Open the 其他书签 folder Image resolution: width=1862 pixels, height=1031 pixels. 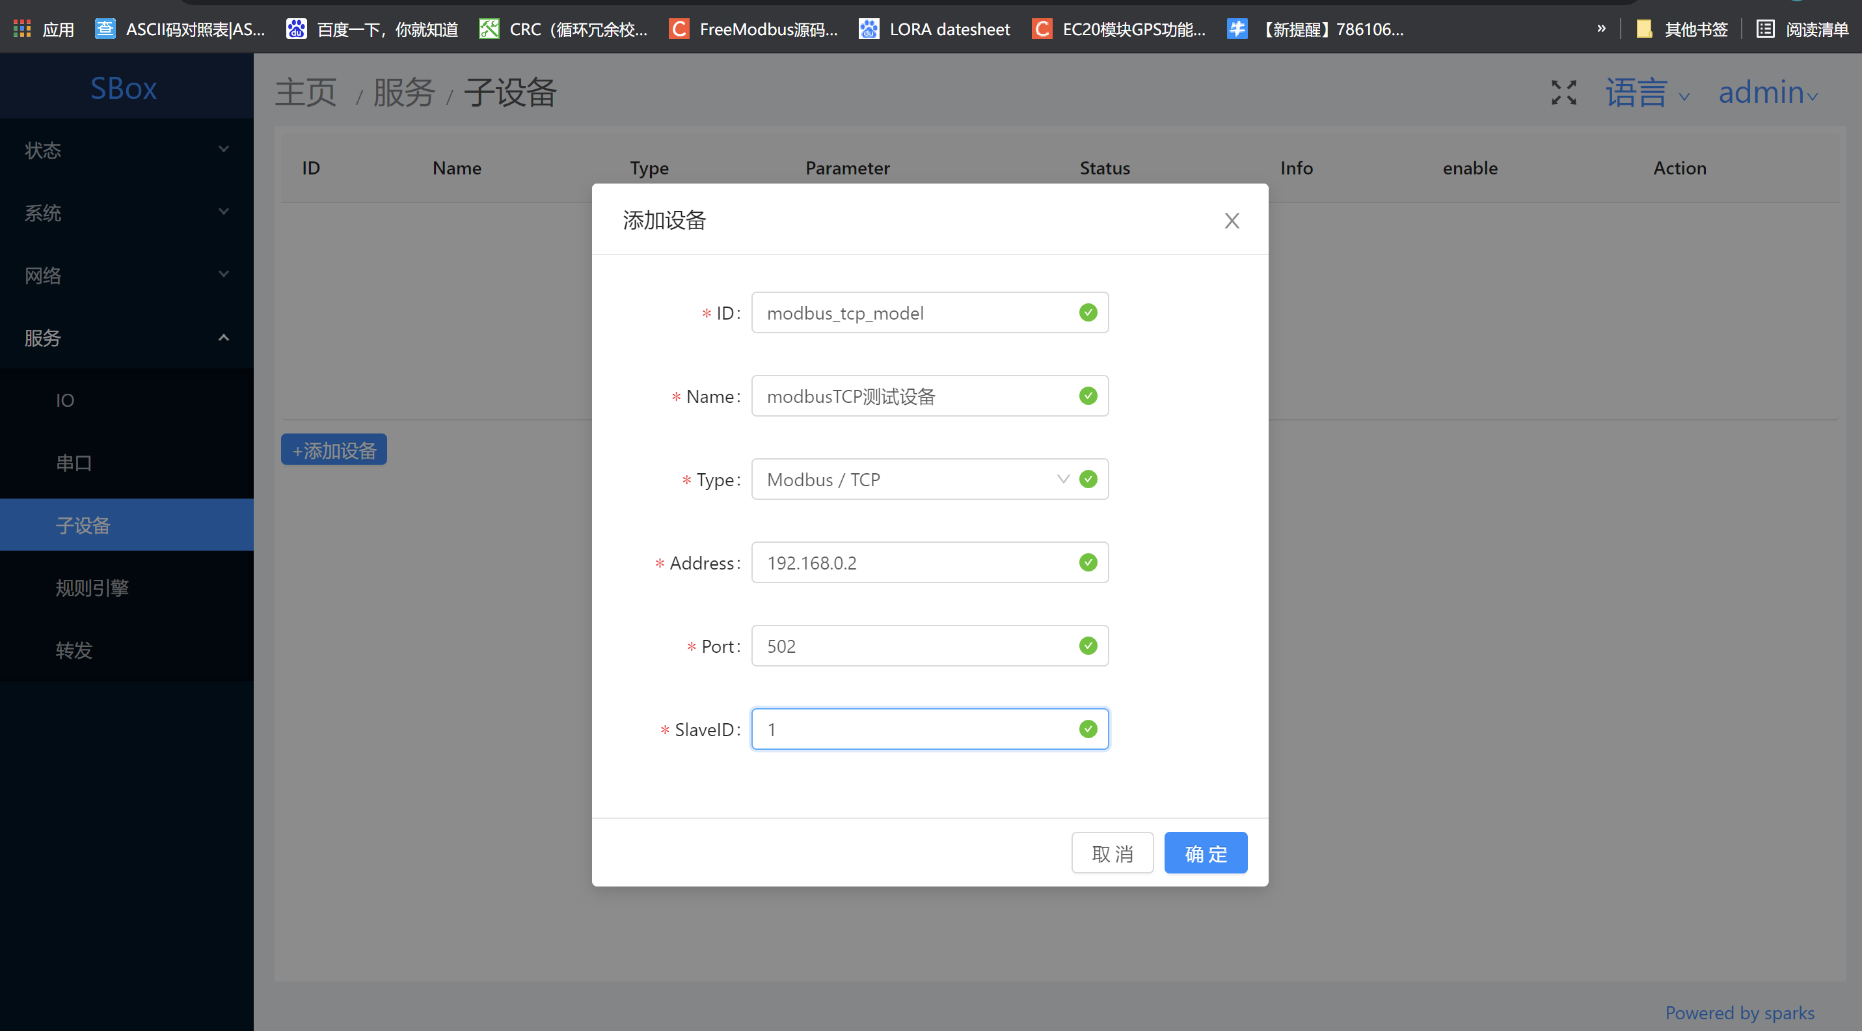[x=1682, y=29]
